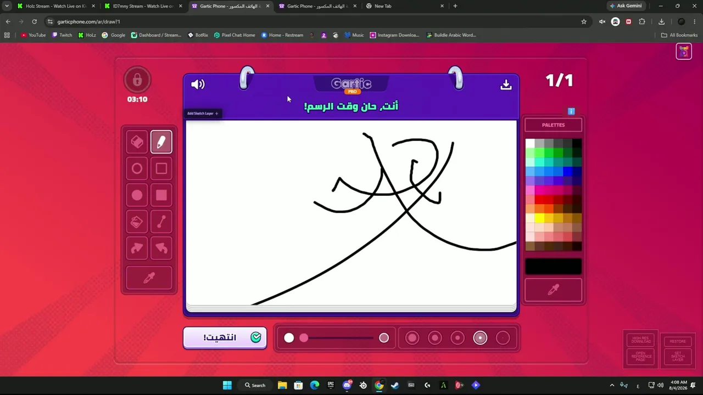This screenshot has height=395, width=703.
Task: Pick the bright yellow color swatch
Action: coord(539,218)
